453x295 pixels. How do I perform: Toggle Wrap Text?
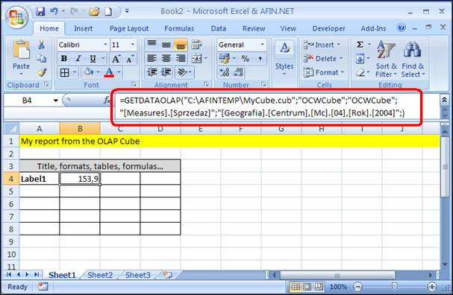pyautogui.click(x=196, y=45)
